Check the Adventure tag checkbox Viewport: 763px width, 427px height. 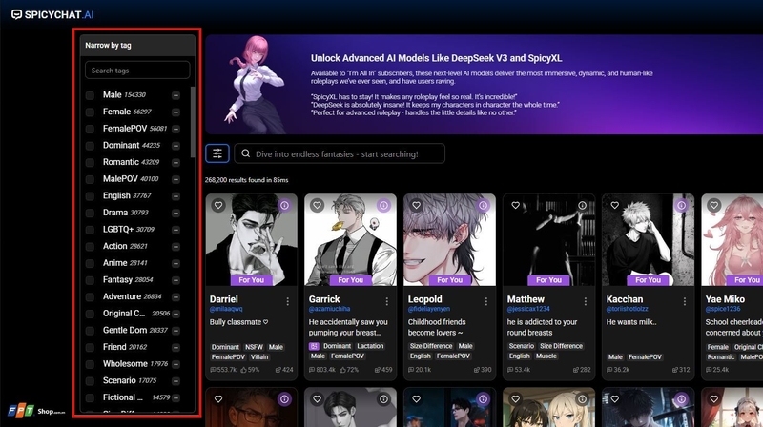click(90, 297)
